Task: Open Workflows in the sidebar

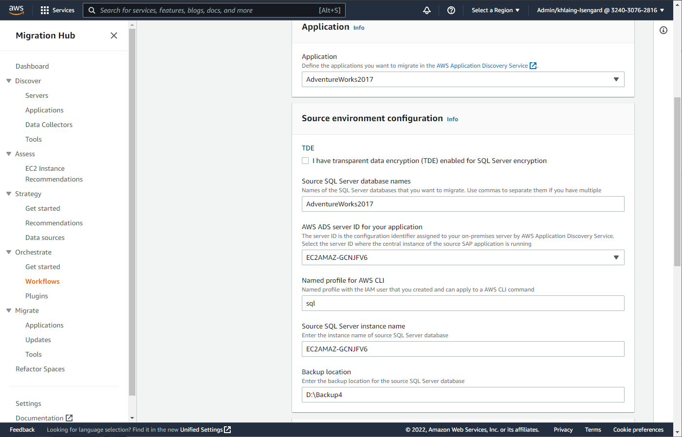Action: pyautogui.click(x=42, y=281)
